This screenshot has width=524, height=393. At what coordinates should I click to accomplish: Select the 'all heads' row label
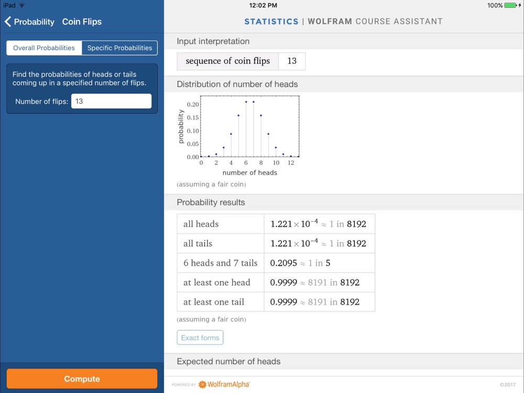[201, 224]
